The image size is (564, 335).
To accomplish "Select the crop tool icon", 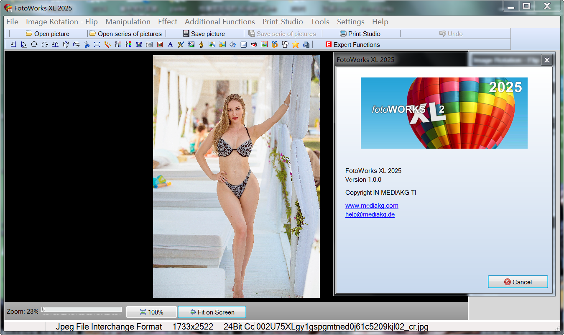I will (x=97, y=45).
